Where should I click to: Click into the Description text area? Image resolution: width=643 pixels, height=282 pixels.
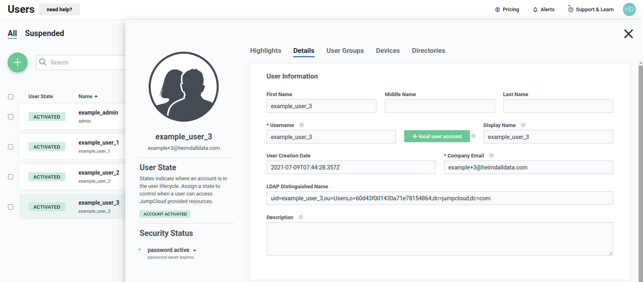tap(439, 239)
